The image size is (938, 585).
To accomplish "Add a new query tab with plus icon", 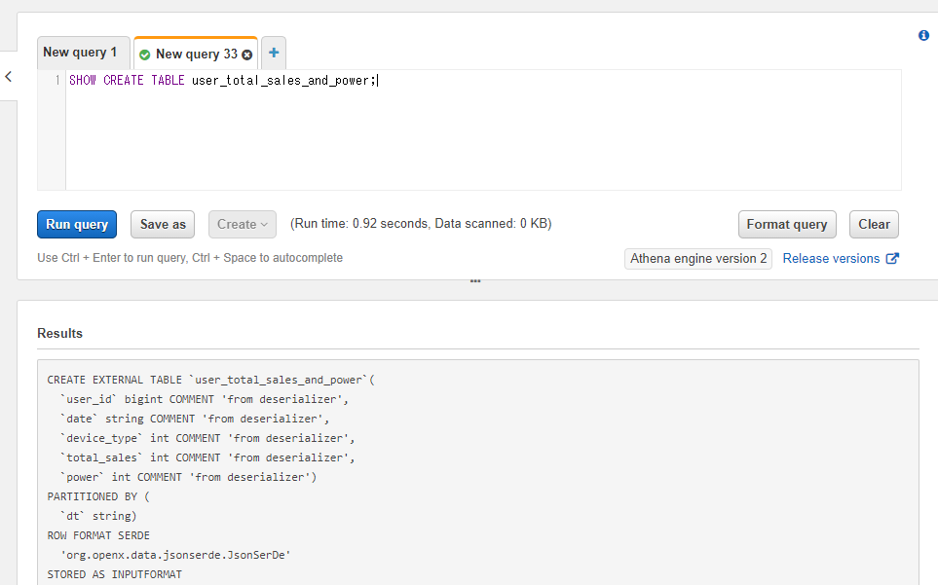I will point(274,54).
